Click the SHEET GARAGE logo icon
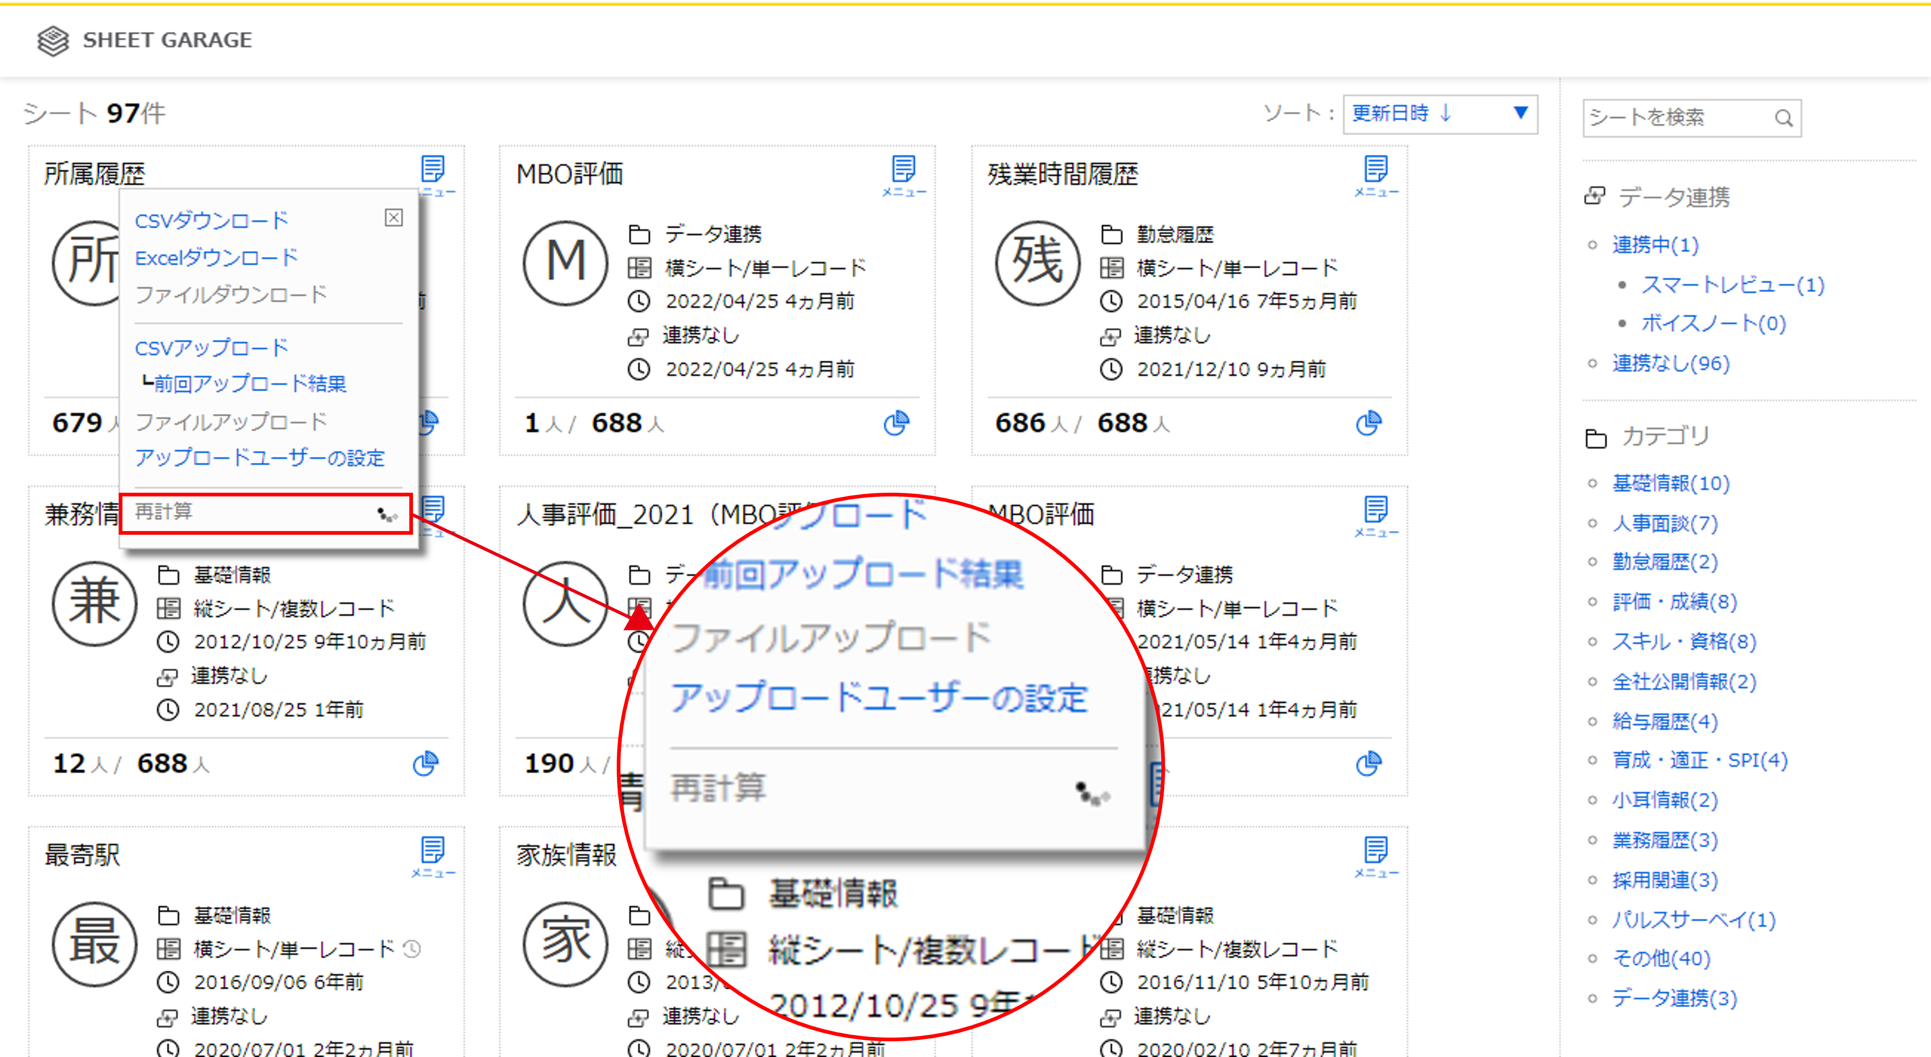The width and height of the screenshot is (1931, 1057). coord(53,40)
